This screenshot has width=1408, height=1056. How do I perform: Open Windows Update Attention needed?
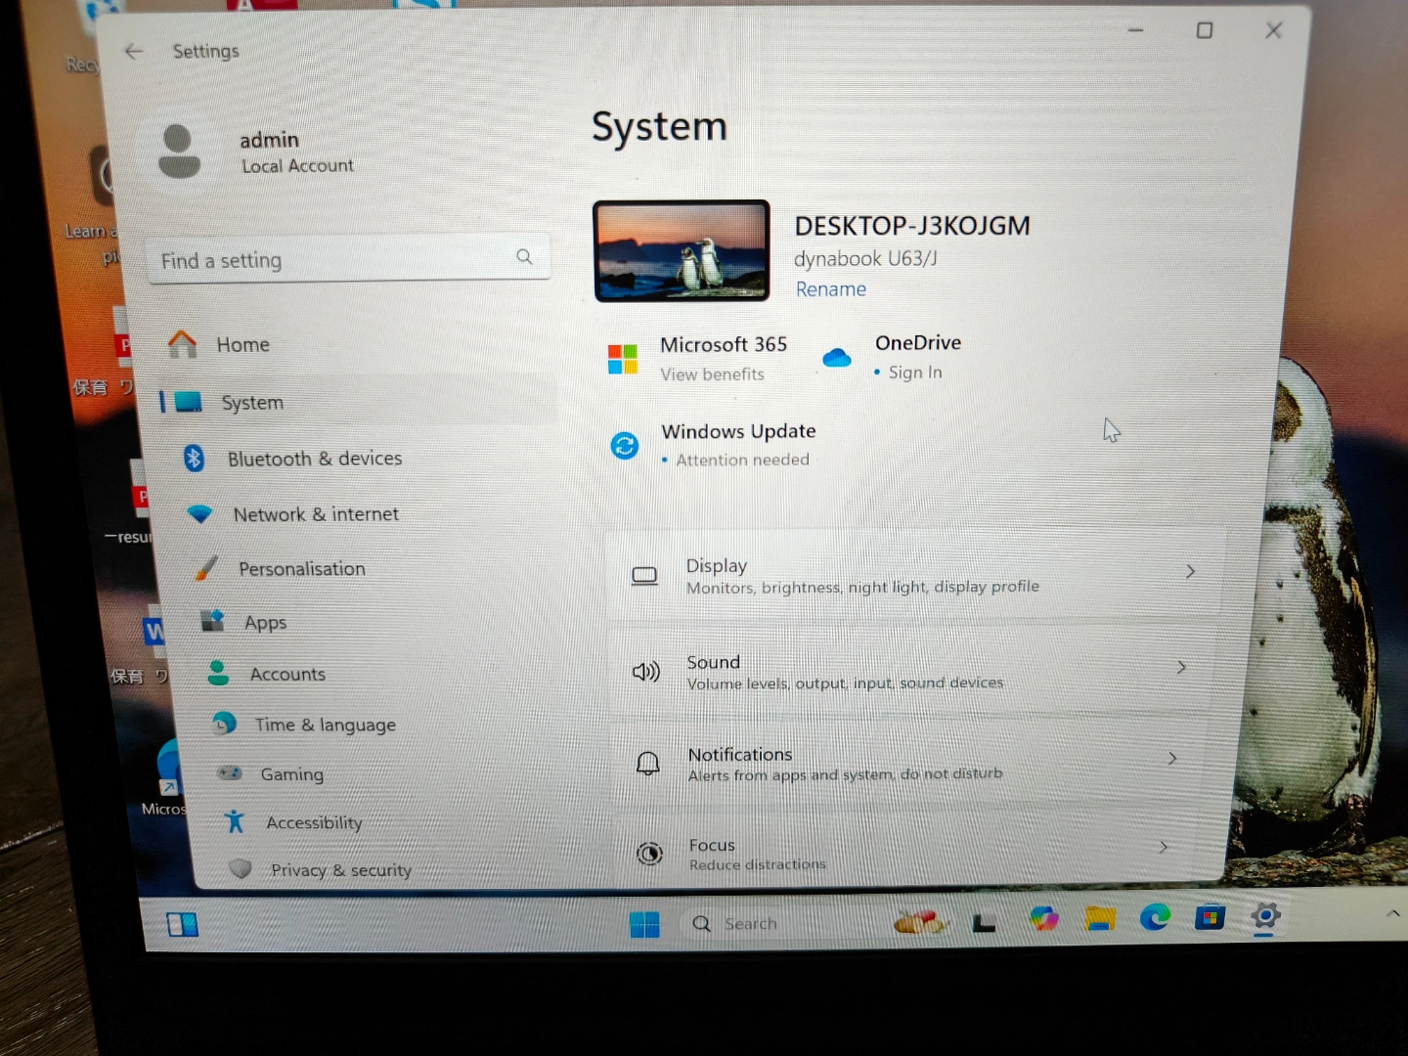tap(742, 460)
